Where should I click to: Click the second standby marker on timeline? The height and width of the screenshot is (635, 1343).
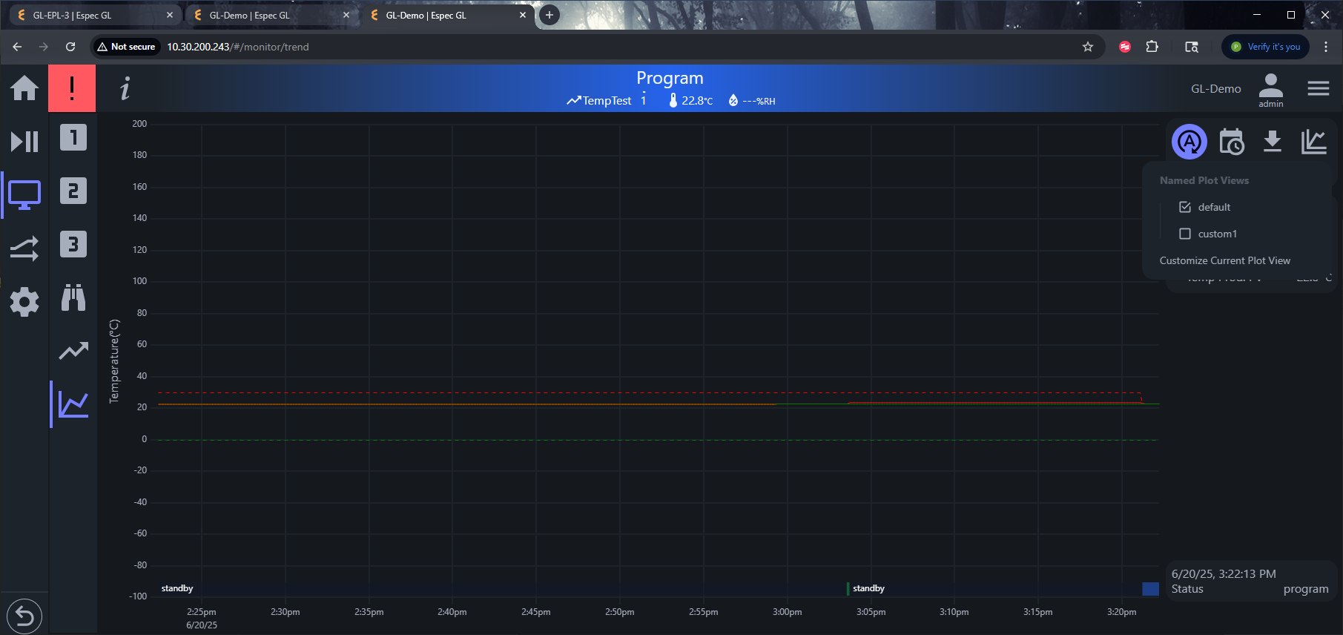pos(868,588)
